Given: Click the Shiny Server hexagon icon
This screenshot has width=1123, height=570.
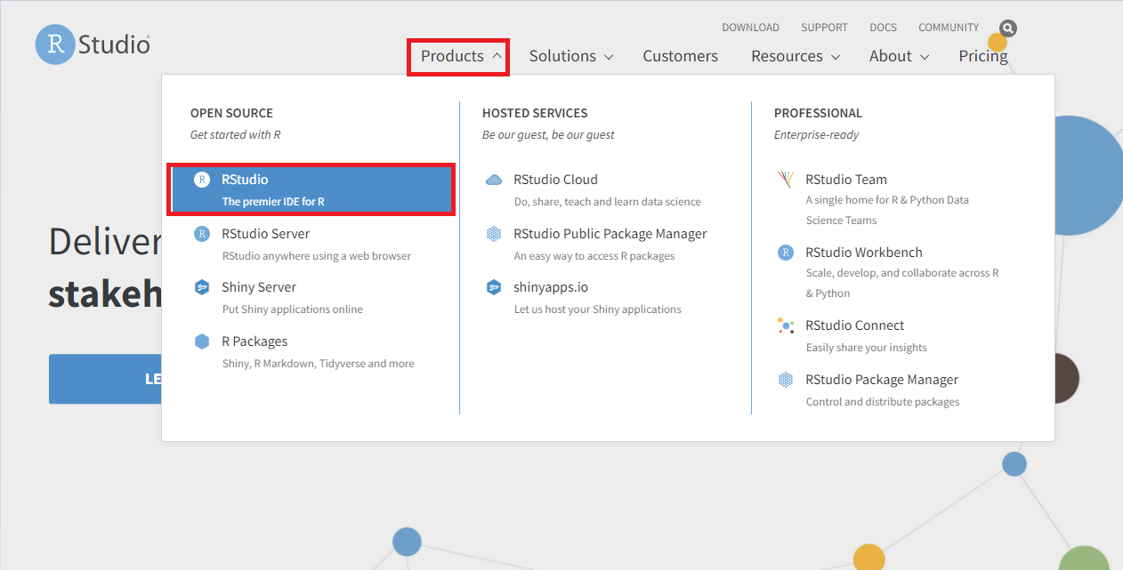Looking at the screenshot, I should (x=202, y=287).
